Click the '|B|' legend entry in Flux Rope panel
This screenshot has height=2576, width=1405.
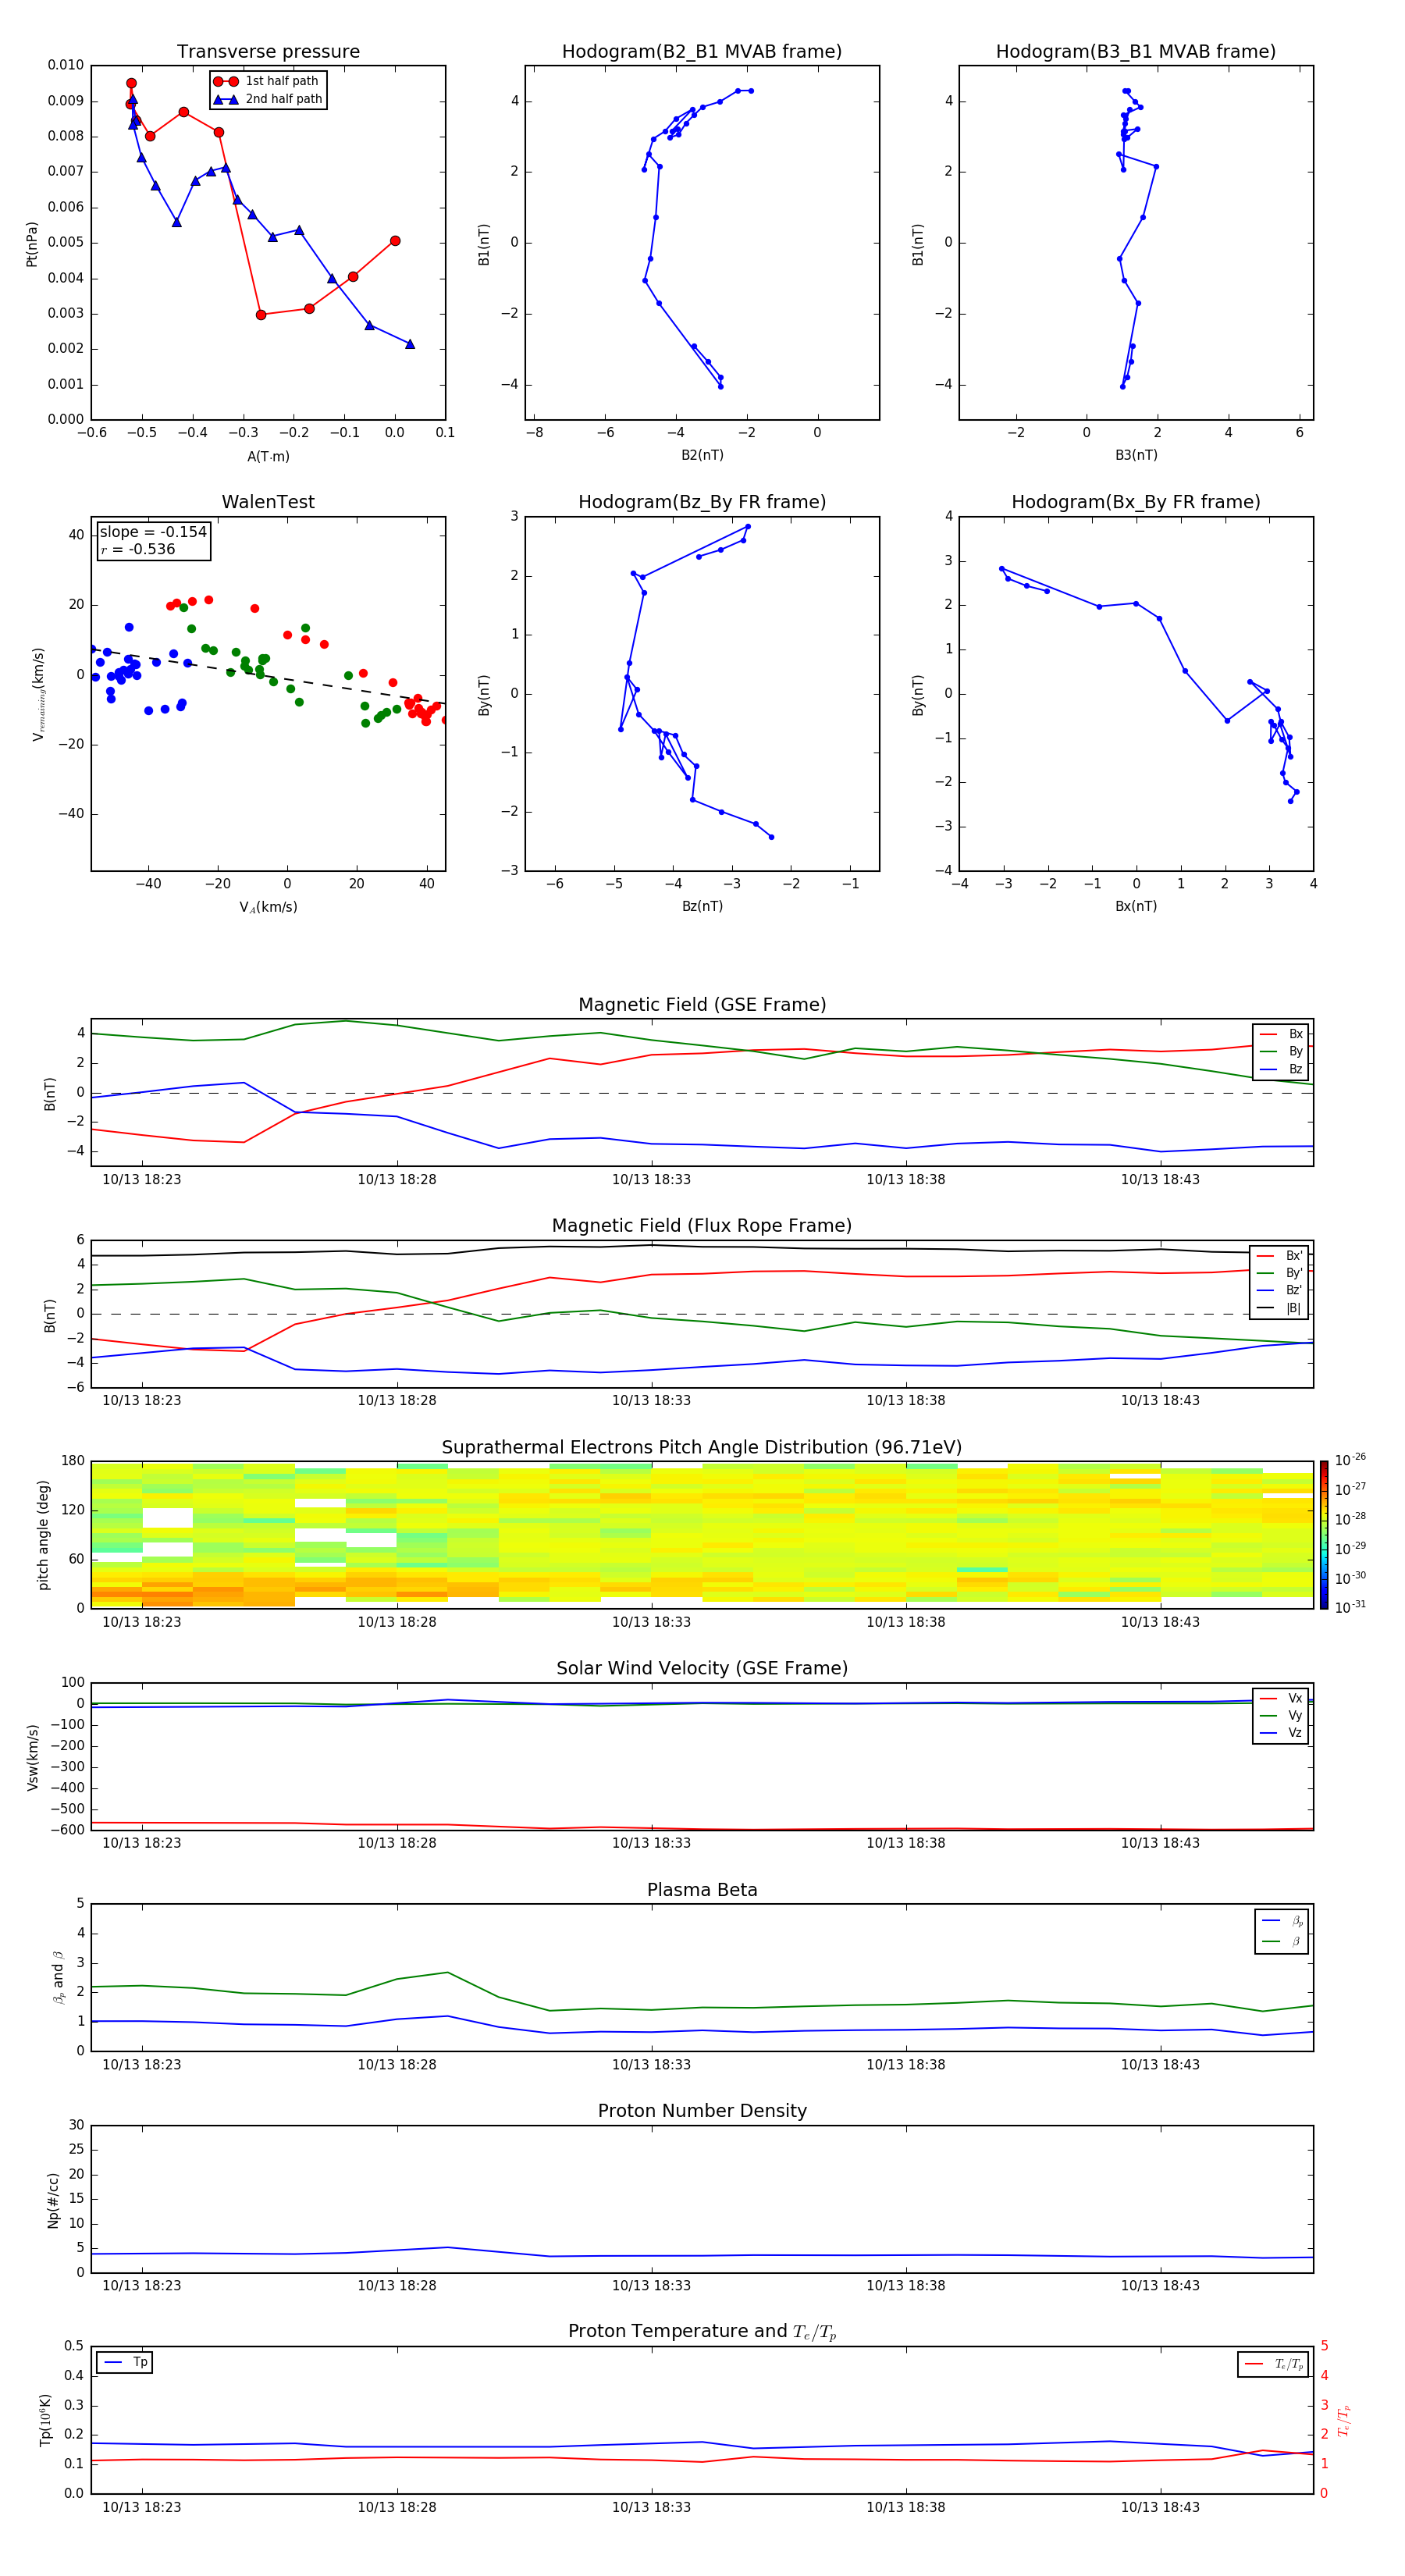tap(1280, 1308)
